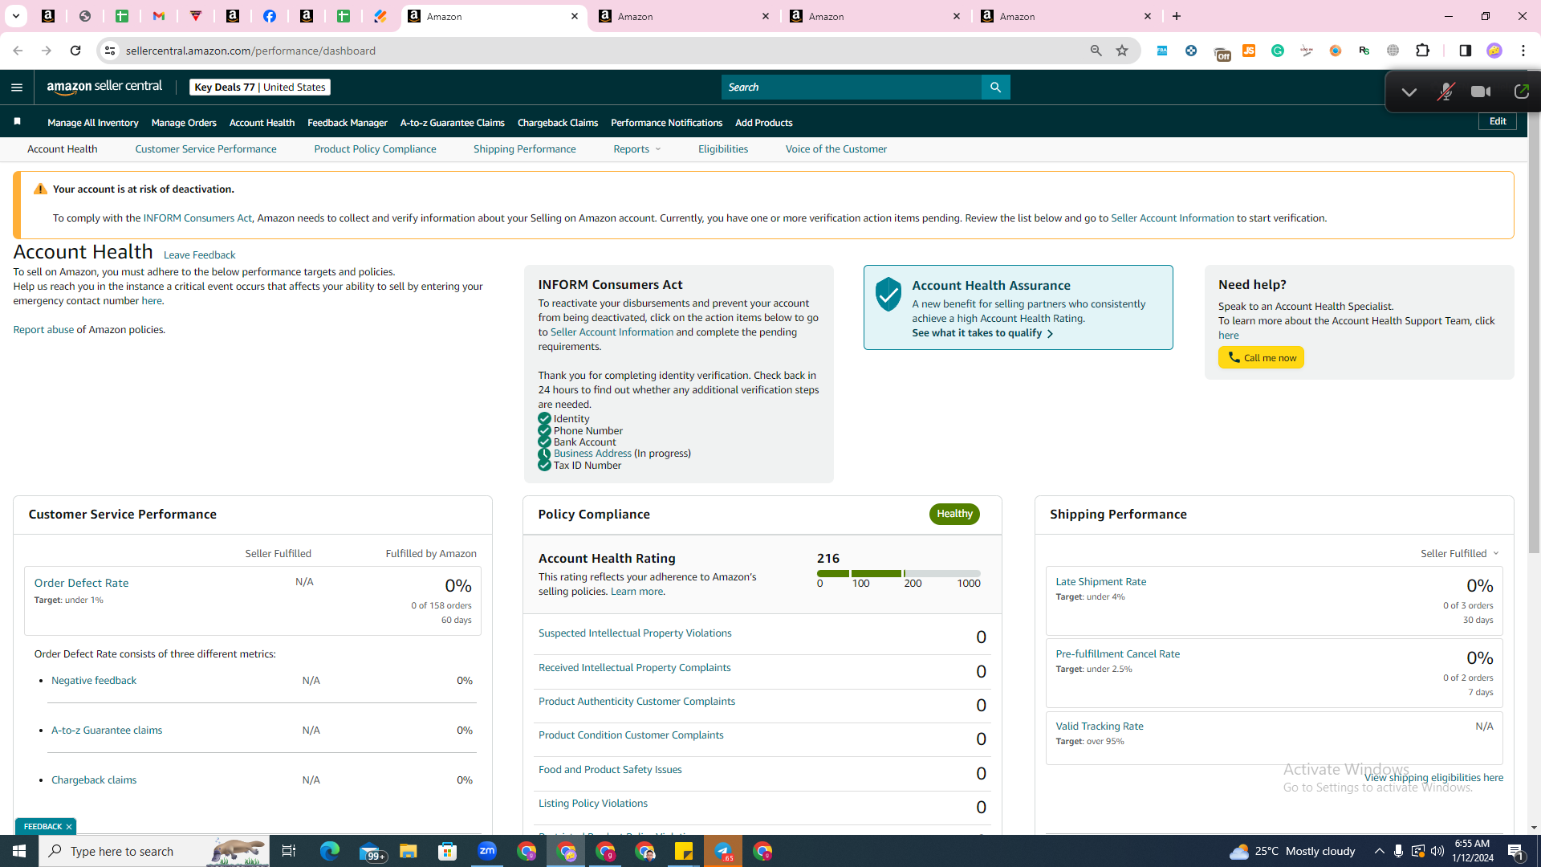Viewport: 1541px width, 867px height.
Task: Open Task View on the taskbar
Action: pyautogui.click(x=289, y=851)
